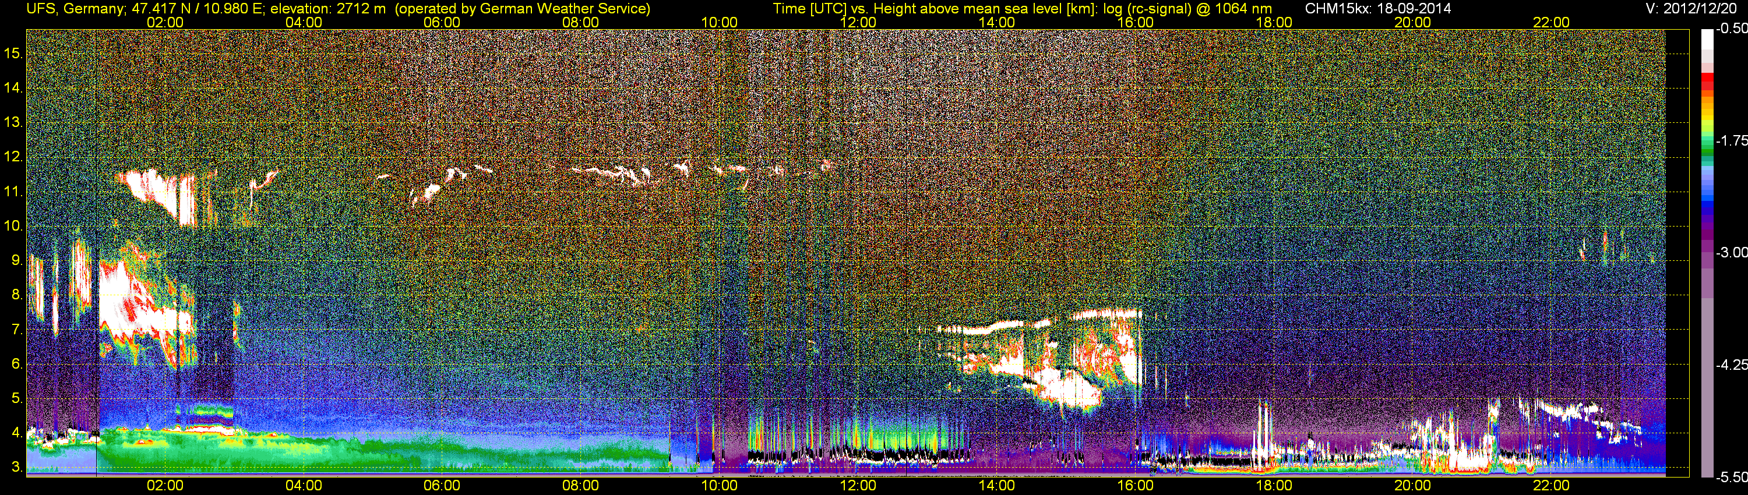Click the 20:00 label on top time axis
The height and width of the screenshot is (495, 1748).
click(1413, 22)
